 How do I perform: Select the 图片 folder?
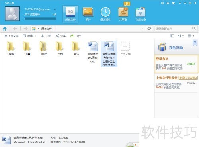[x=44, y=48]
